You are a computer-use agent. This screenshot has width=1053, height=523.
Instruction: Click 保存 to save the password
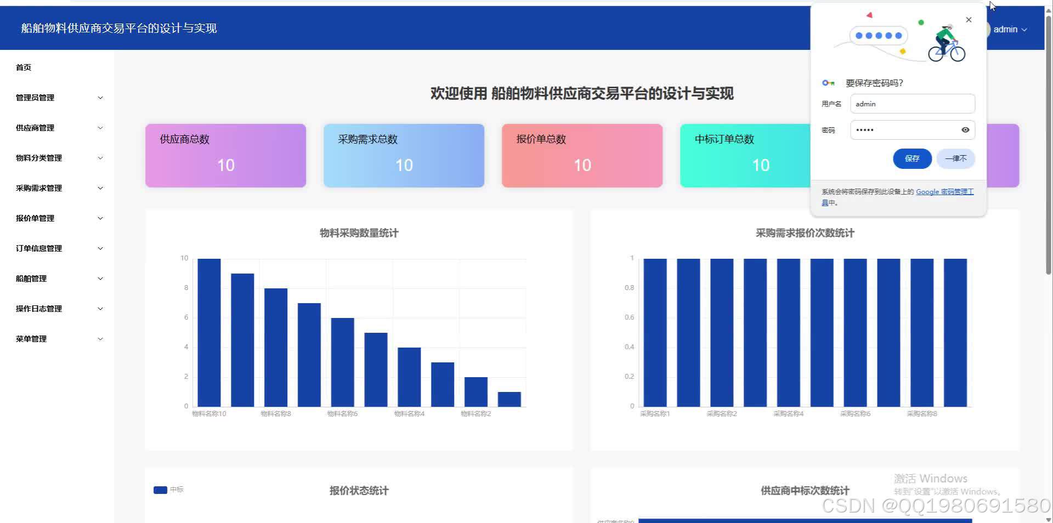[912, 158]
